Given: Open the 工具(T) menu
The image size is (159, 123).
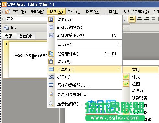Looking at the screenshot, I should tap(112, 12).
